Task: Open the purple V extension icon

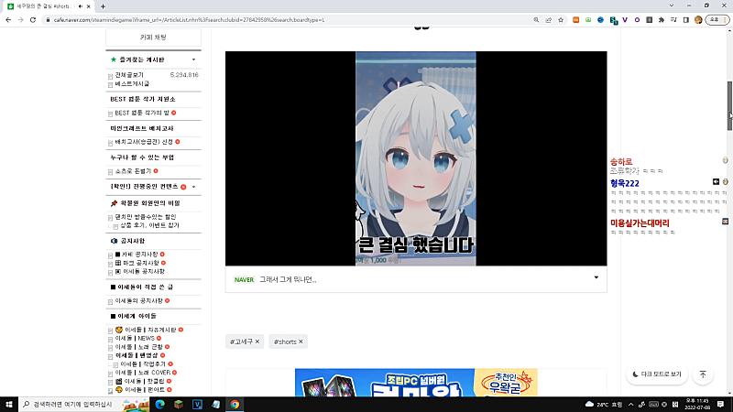Action: click(625, 20)
